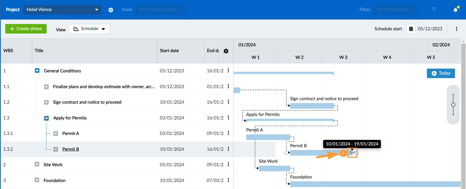Open the toolbar more options menu
466x189 pixels.
pyautogui.click(x=456, y=29)
